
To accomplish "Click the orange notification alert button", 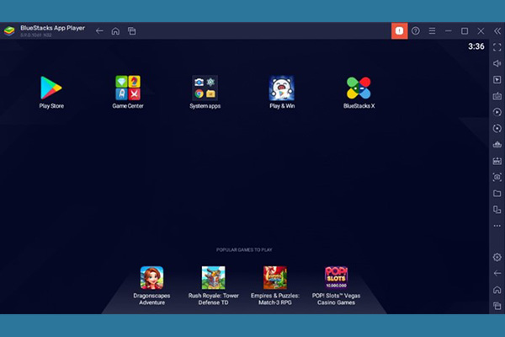I will pyautogui.click(x=399, y=31).
